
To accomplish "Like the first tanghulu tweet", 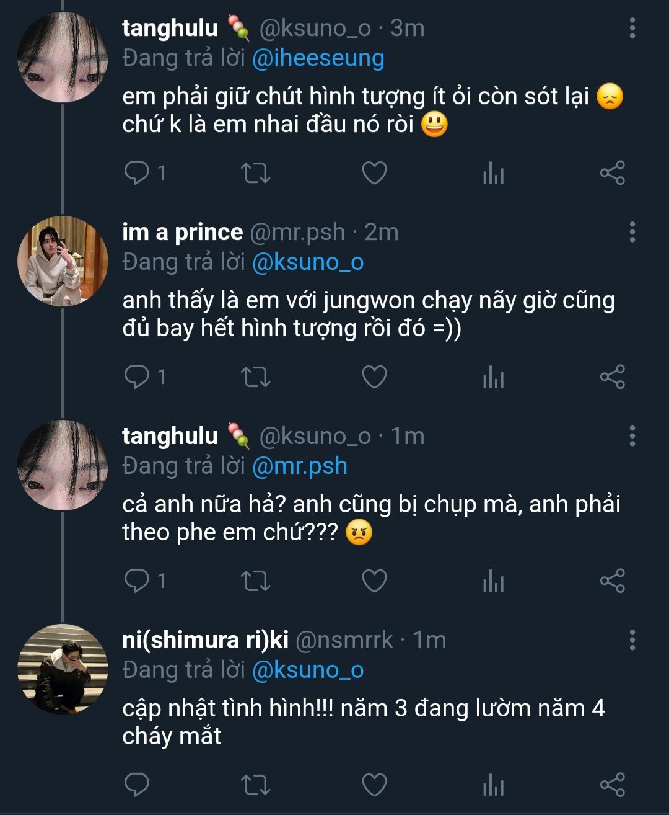I will 374,172.
